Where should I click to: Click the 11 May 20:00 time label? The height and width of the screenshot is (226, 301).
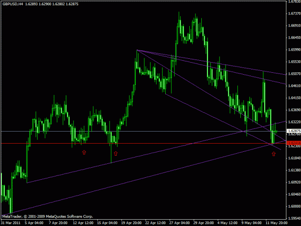pyautogui.click(x=276, y=223)
